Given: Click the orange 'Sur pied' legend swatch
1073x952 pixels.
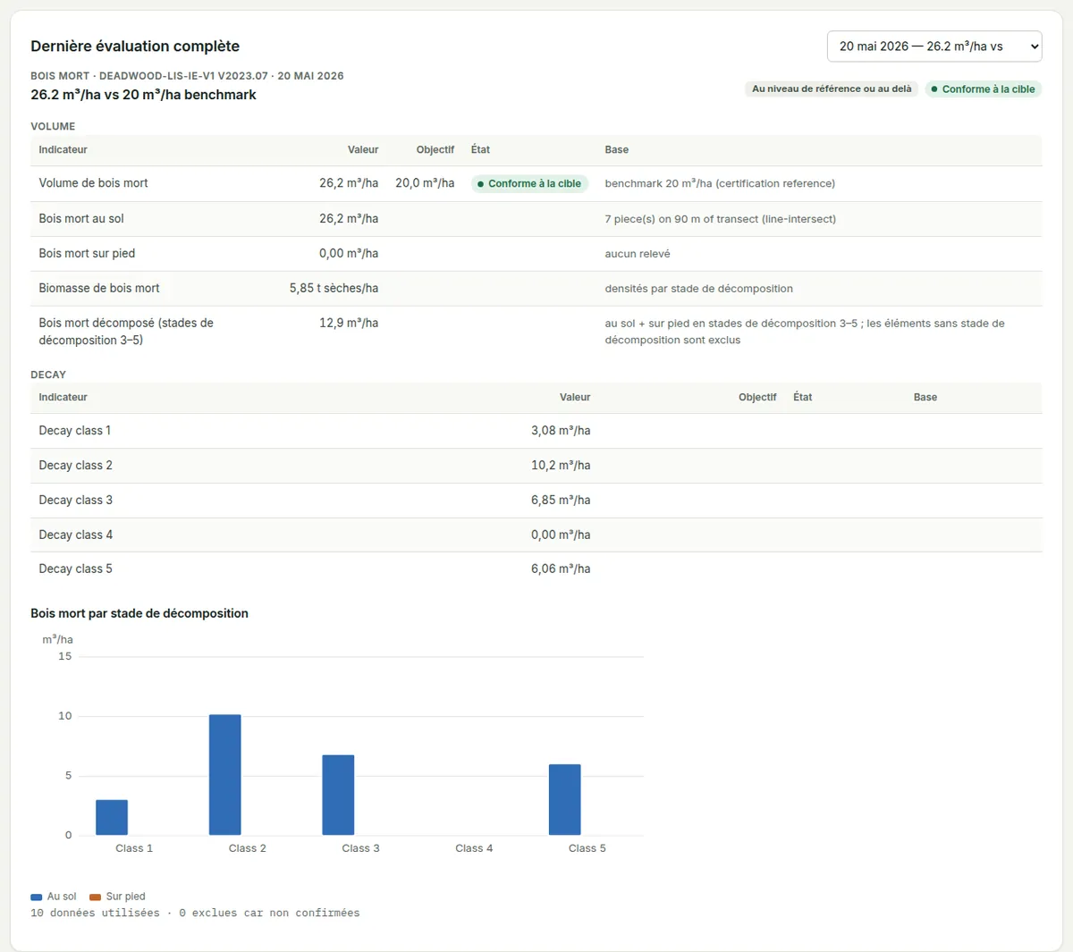Looking at the screenshot, I should coord(95,897).
